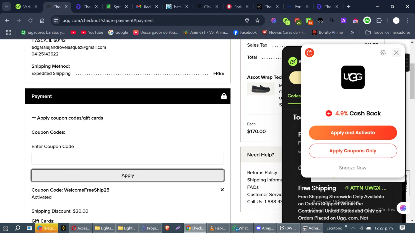
Task: Open the YouTube bookmark
Action: click(92, 32)
